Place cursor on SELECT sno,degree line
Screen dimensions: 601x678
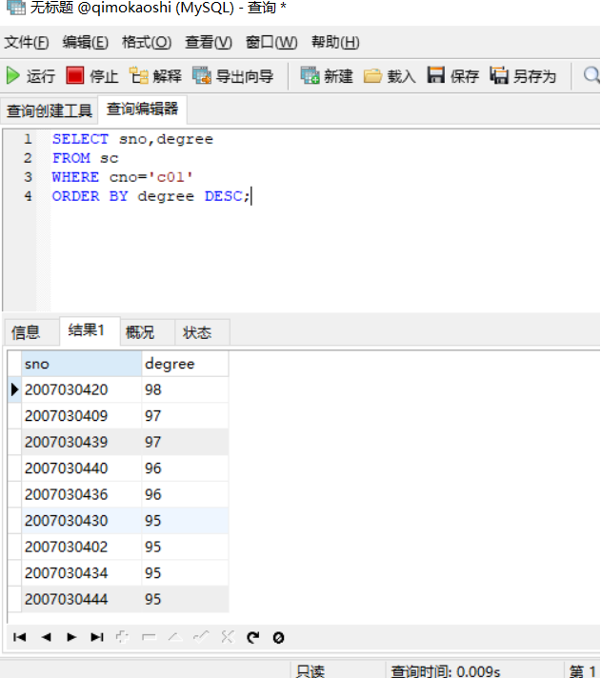coord(132,139)
